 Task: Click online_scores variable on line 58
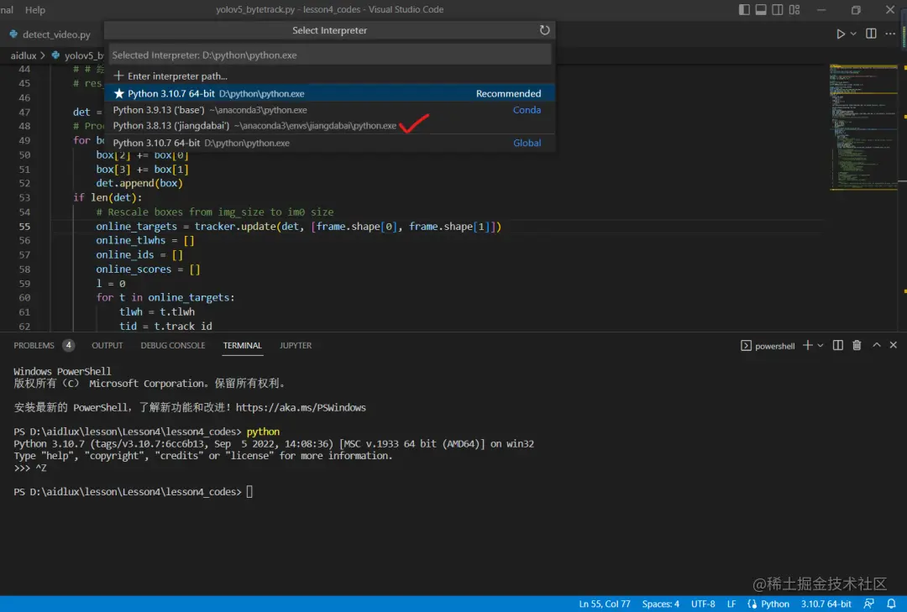tap(134, 269)
